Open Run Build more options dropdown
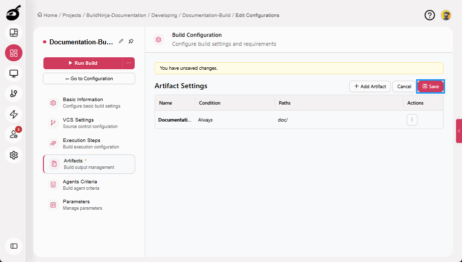This screenshot has height=262, width=462. coord(129,63)
